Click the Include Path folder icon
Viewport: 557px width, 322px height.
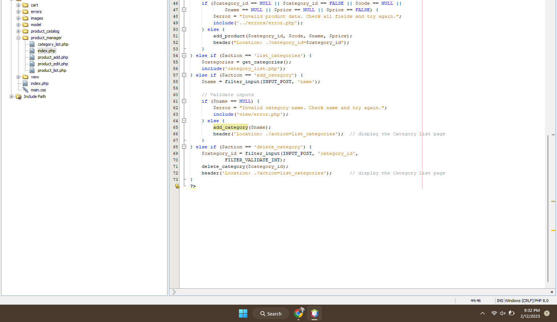point(18,96)
